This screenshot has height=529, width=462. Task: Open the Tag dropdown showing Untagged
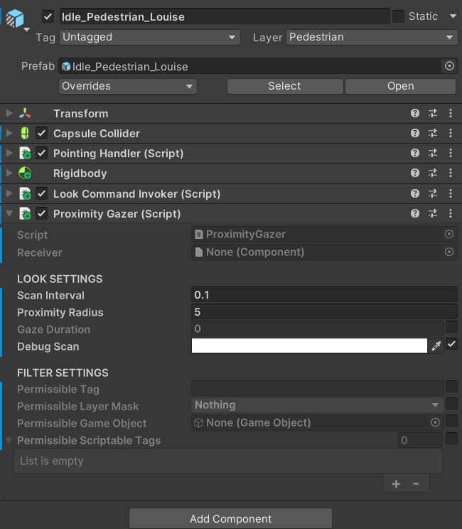[150, 37]
